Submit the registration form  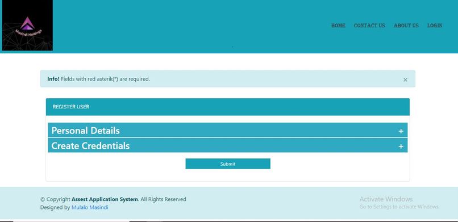pos(228,164)
